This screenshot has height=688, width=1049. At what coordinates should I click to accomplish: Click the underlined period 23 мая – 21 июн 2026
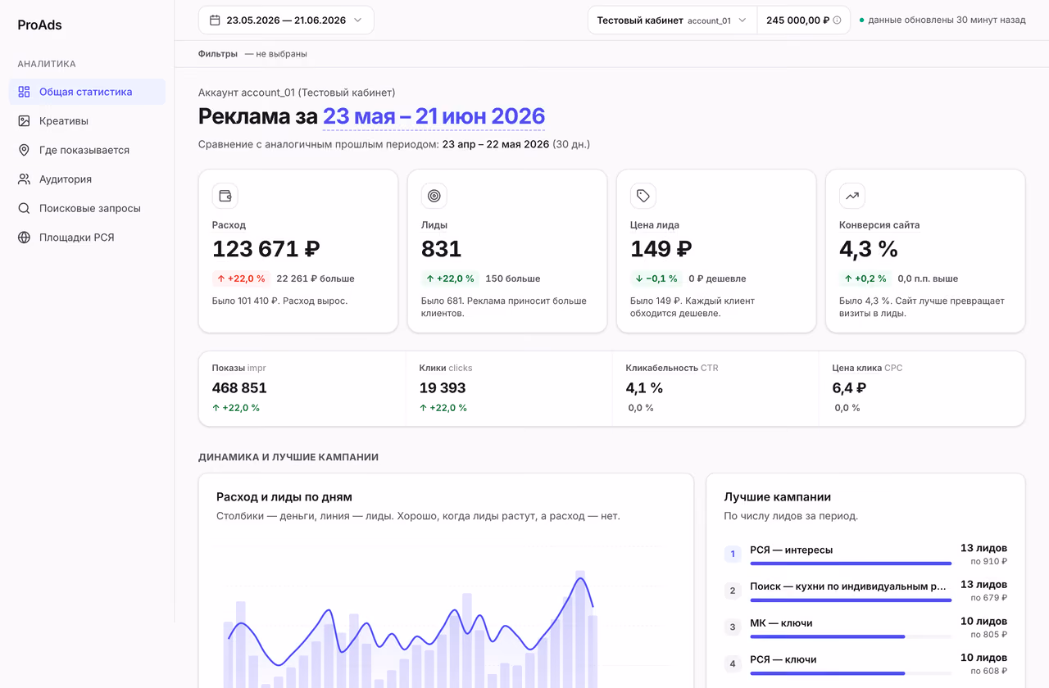(x=434, y=116)
